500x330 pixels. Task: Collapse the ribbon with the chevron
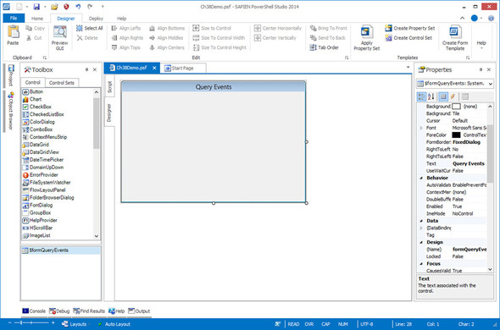point(463,18)
